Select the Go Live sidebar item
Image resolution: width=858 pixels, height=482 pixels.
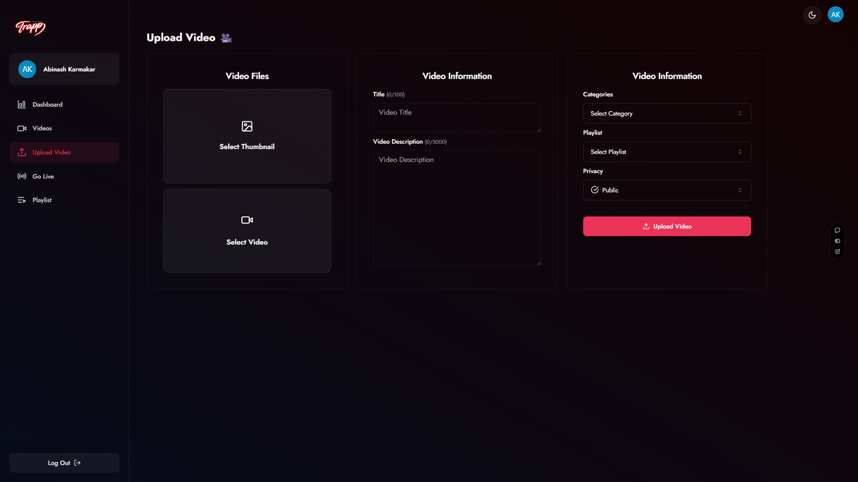coord(43,176)
